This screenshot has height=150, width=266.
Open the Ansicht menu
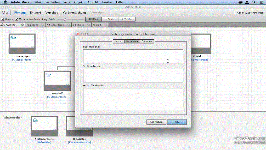[93, 2]
